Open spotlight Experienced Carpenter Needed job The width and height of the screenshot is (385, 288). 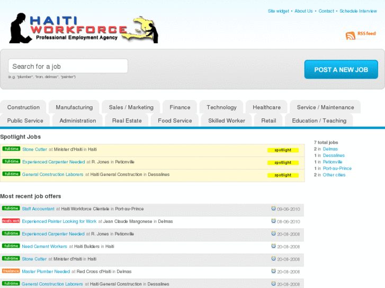(53, 162)
